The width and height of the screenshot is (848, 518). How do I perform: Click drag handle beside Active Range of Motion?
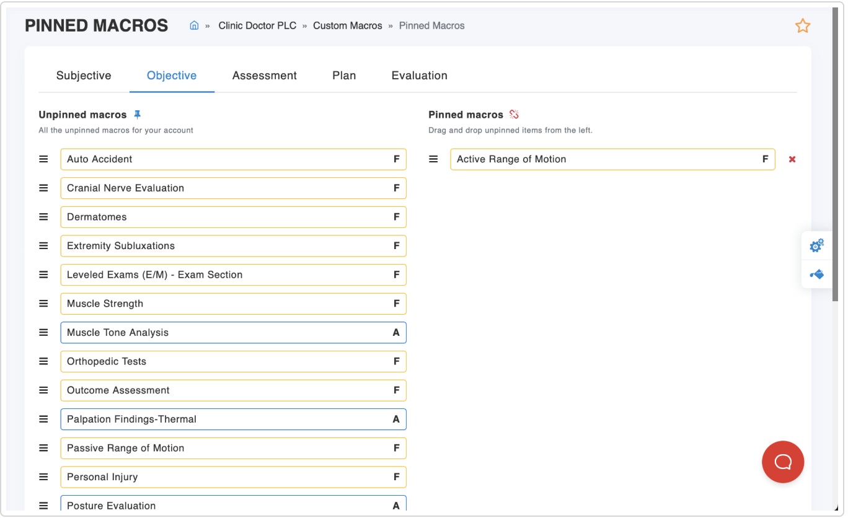(x=434, y=159)
